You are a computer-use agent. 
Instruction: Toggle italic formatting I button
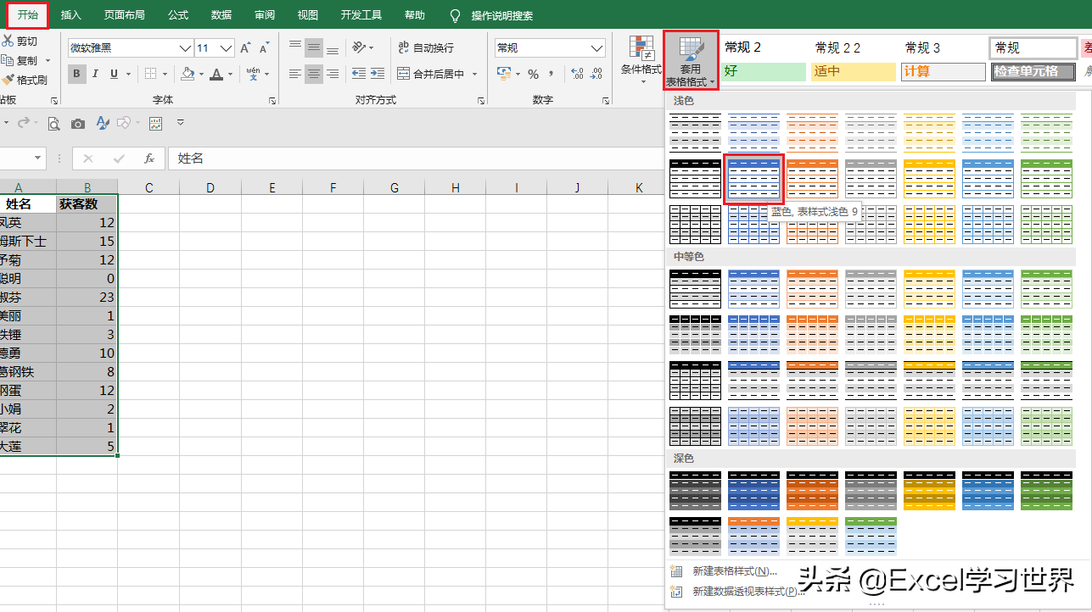(96, 74)
